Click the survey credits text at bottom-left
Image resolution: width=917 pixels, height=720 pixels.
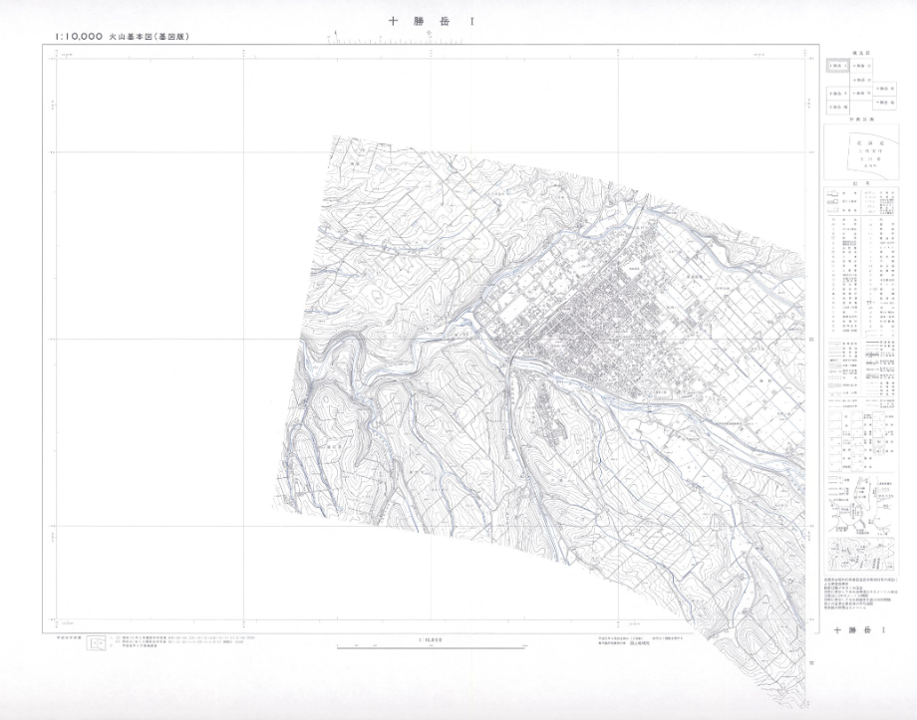[189, 644]
